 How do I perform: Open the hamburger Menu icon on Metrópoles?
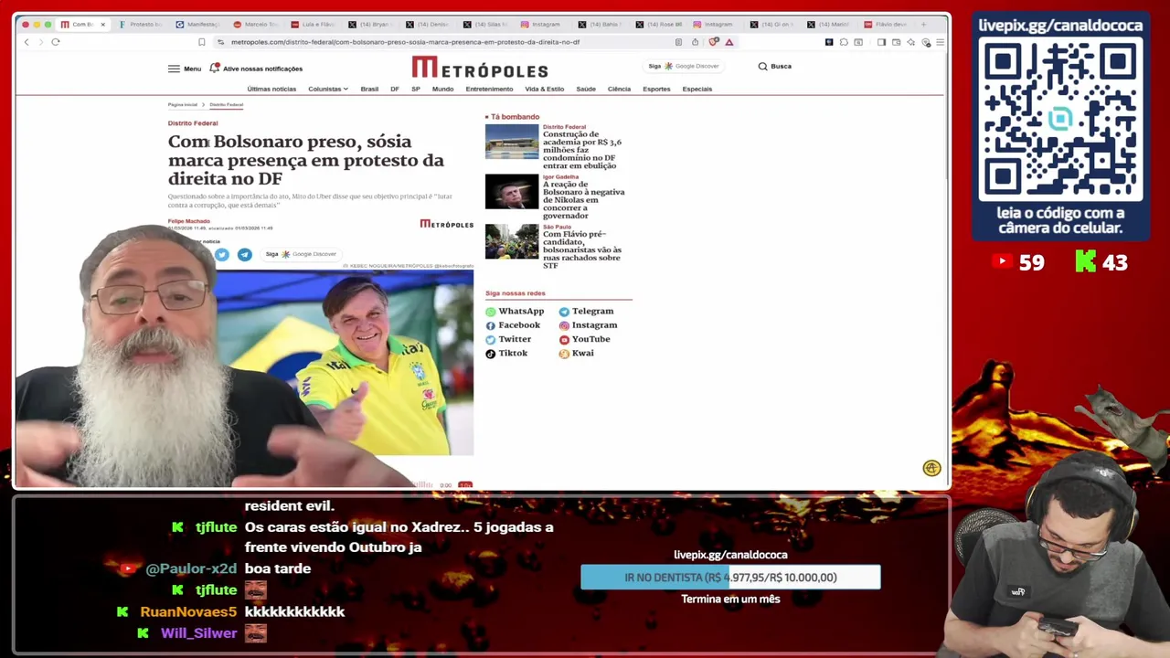[174, 69]
